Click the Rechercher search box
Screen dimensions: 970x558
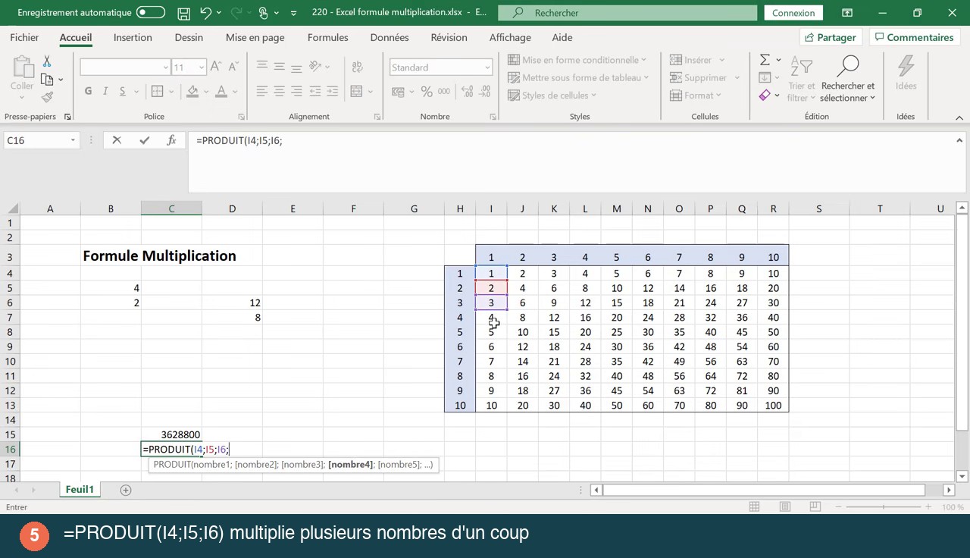click(627, 13)
